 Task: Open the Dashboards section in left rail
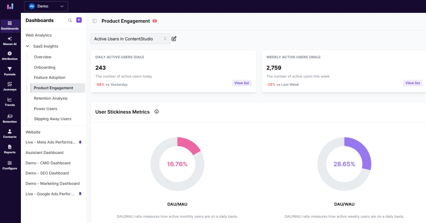[x=10, y=25]
